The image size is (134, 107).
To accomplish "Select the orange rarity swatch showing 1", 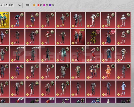I will pos(34,5).
